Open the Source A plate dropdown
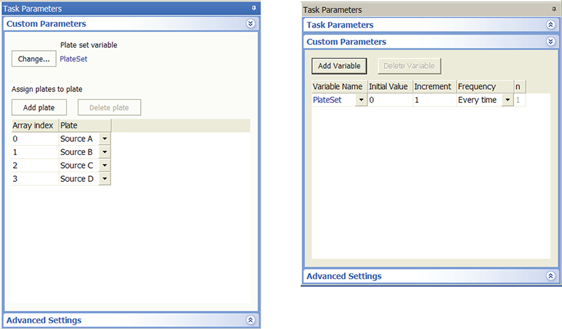 (x=105, y=139)
